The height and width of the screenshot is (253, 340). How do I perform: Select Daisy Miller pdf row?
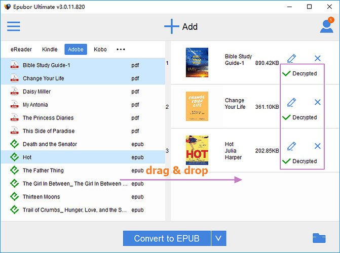[83, 92]
